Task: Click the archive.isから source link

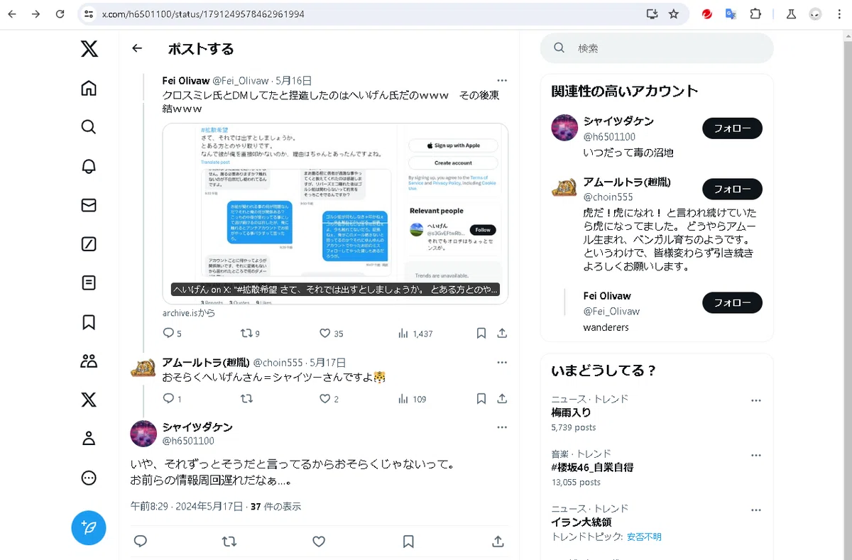Action: click(188, 313)
